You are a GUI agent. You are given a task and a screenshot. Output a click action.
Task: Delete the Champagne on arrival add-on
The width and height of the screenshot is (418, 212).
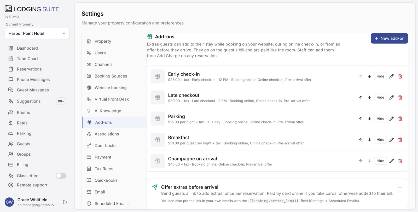click(x=400, y=161)
